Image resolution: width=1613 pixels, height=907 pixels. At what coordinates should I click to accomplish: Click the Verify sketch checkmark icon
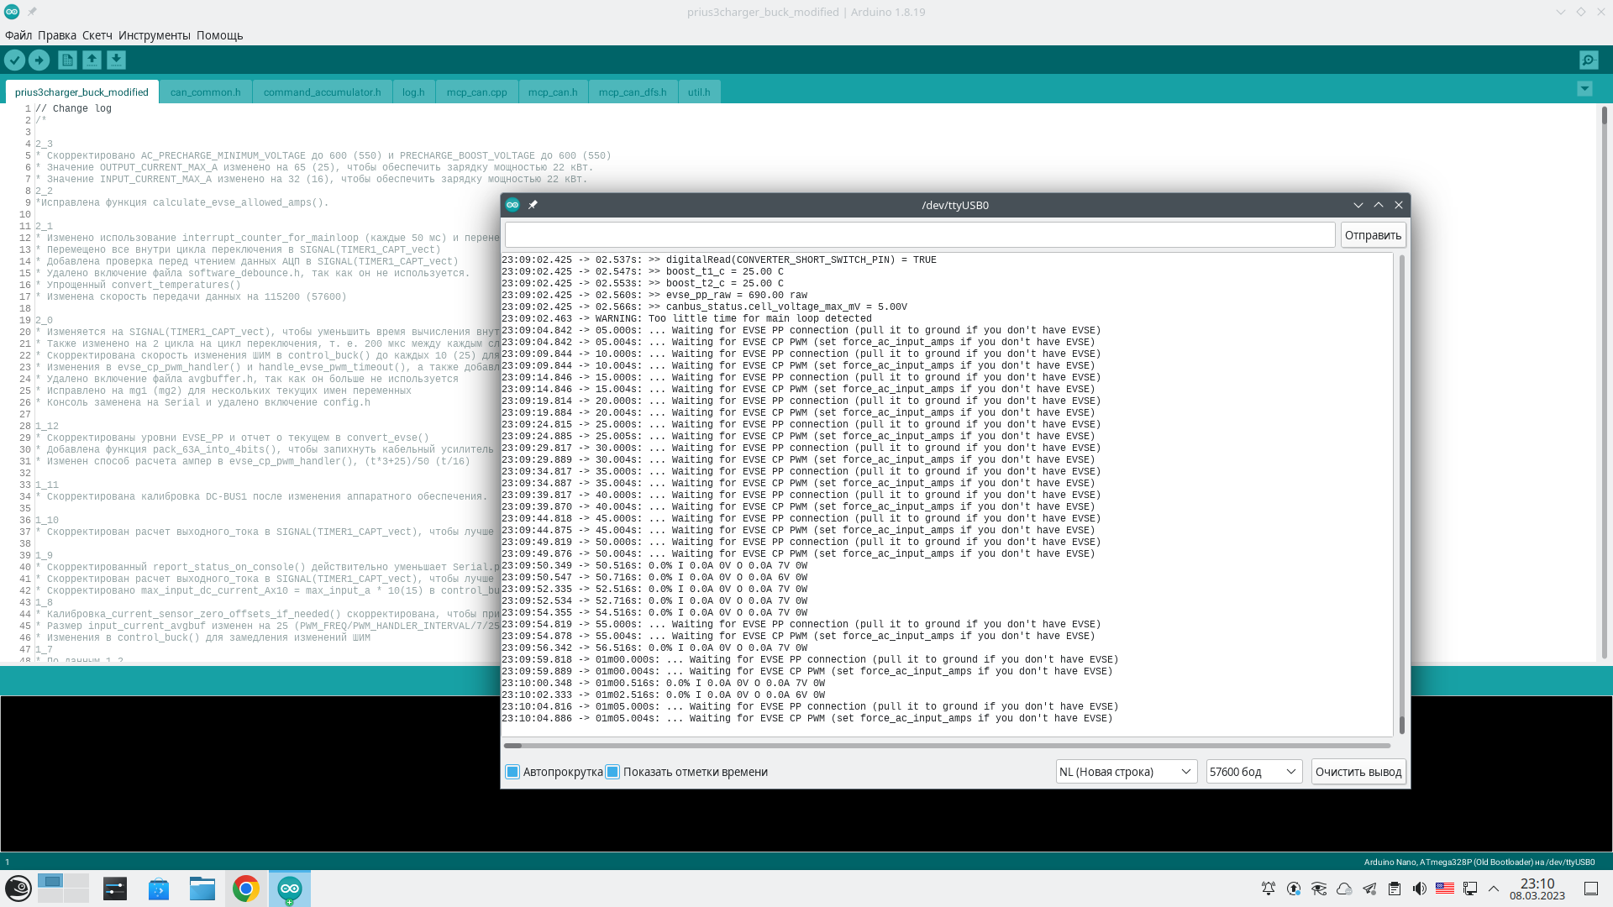[x=14, y=60]
